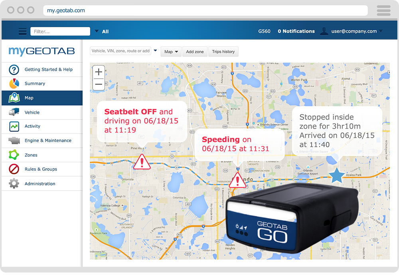The width and height of the screenshot is (399, 275).
Task: Open the Administration menu item
Action: coord(42,183)
